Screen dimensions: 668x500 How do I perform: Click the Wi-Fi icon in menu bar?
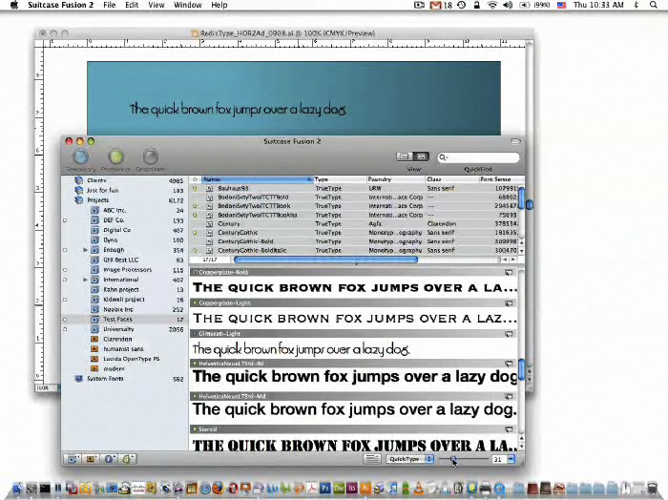pyautogui.click(x=492, y=5)
